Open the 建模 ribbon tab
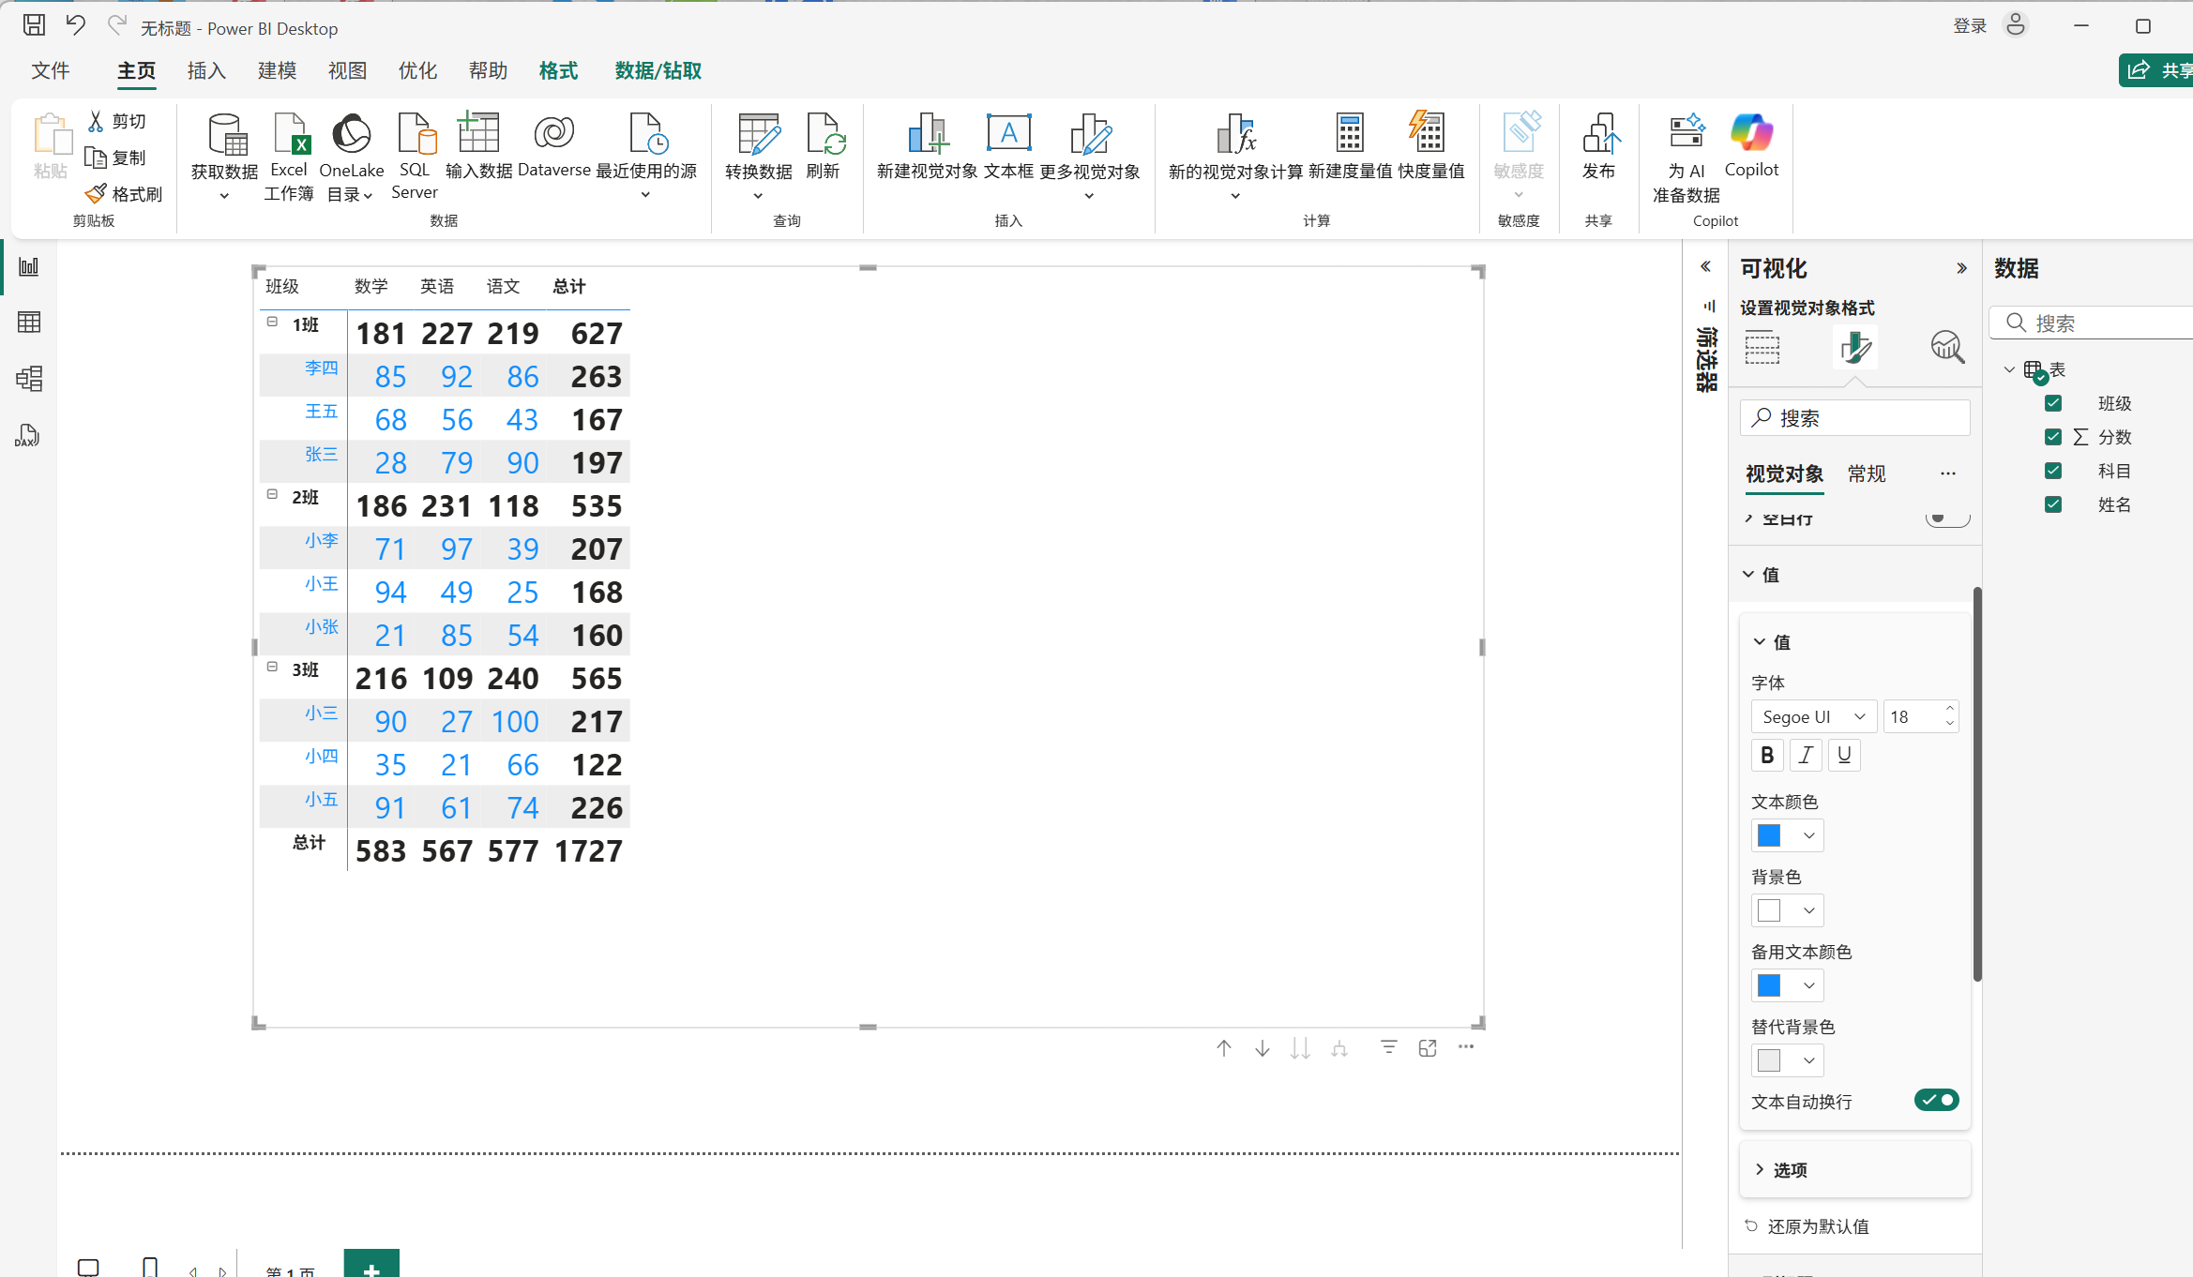The image size is (2193, 1277). (x=277, y=71)
